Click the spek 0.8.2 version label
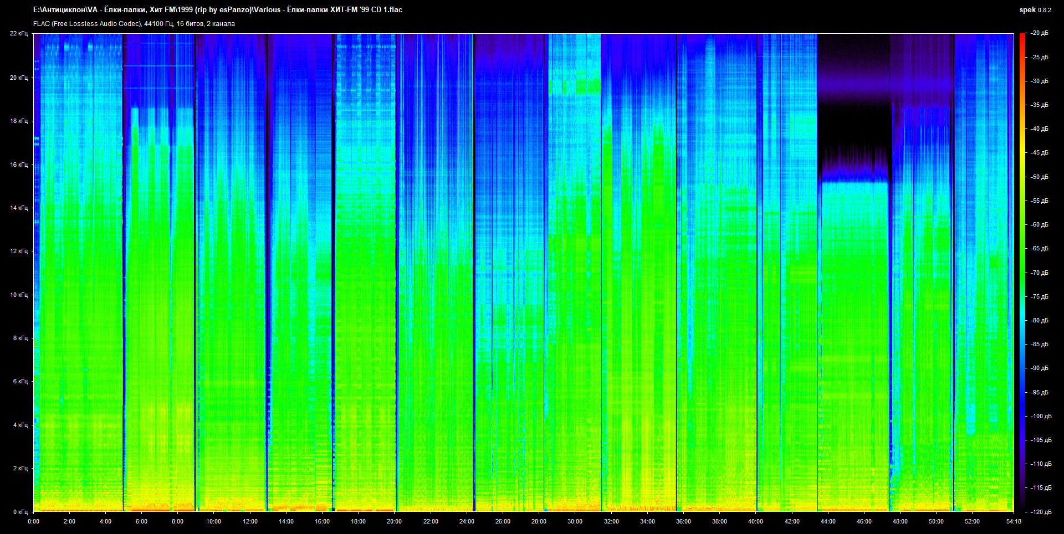This screenshot has width=1064, height=534. [1035, 10]
